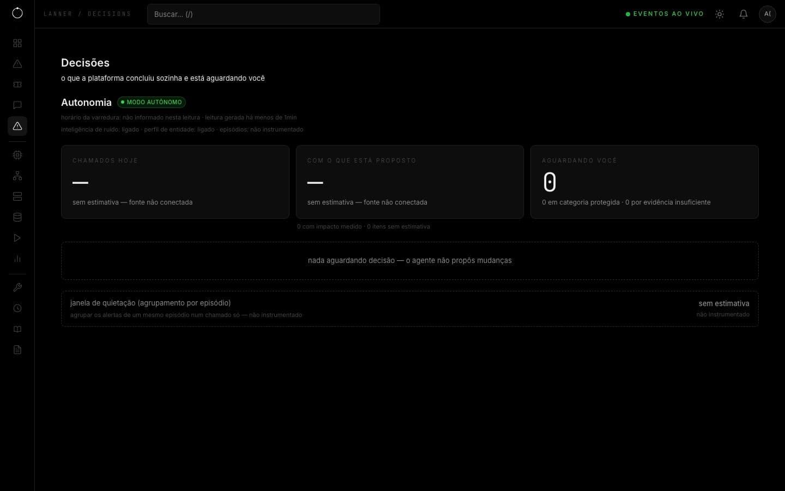Screen dimensions: 785x491
Task: Select the AGUARDANDO VOCÊ card
Action: point(644,182)
